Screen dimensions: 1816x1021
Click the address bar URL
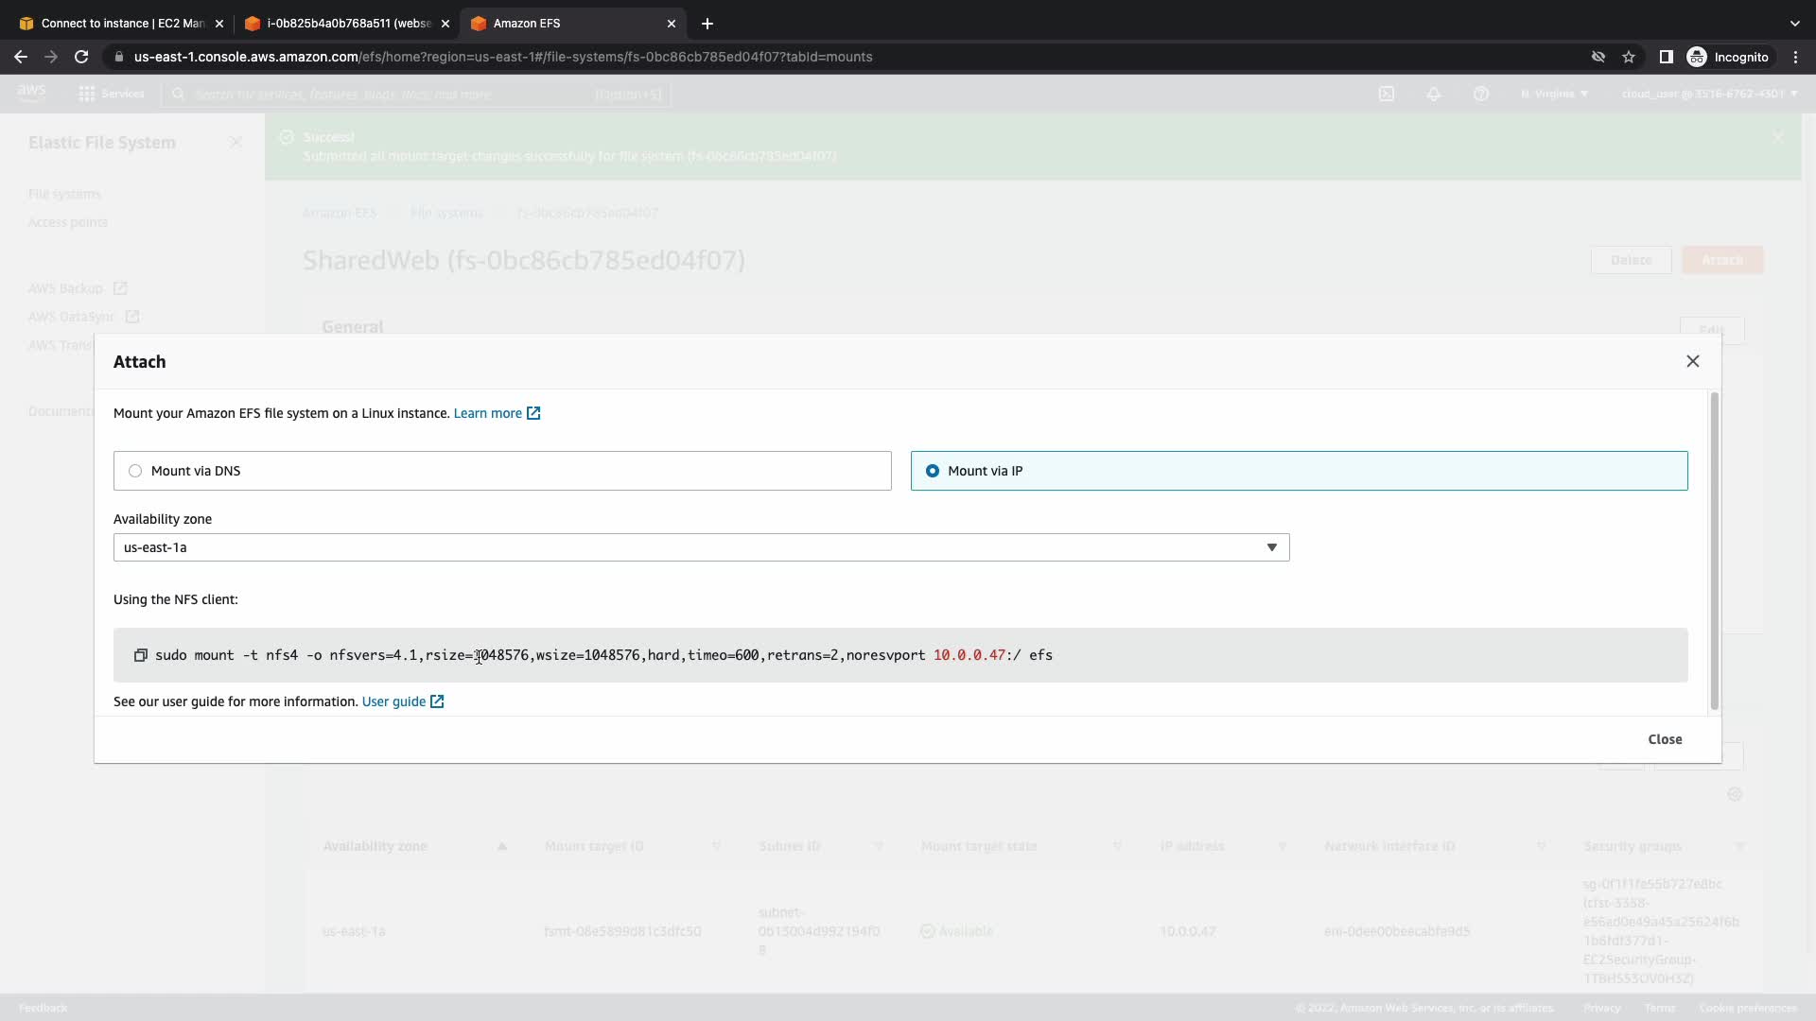[502, 57]
